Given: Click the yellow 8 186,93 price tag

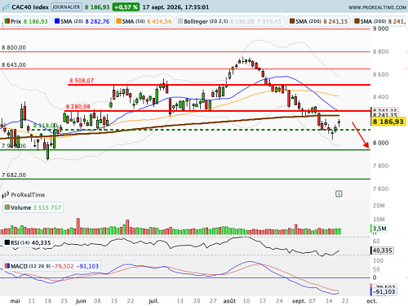Looking at the screenshot, I should (x=388, y=122).
